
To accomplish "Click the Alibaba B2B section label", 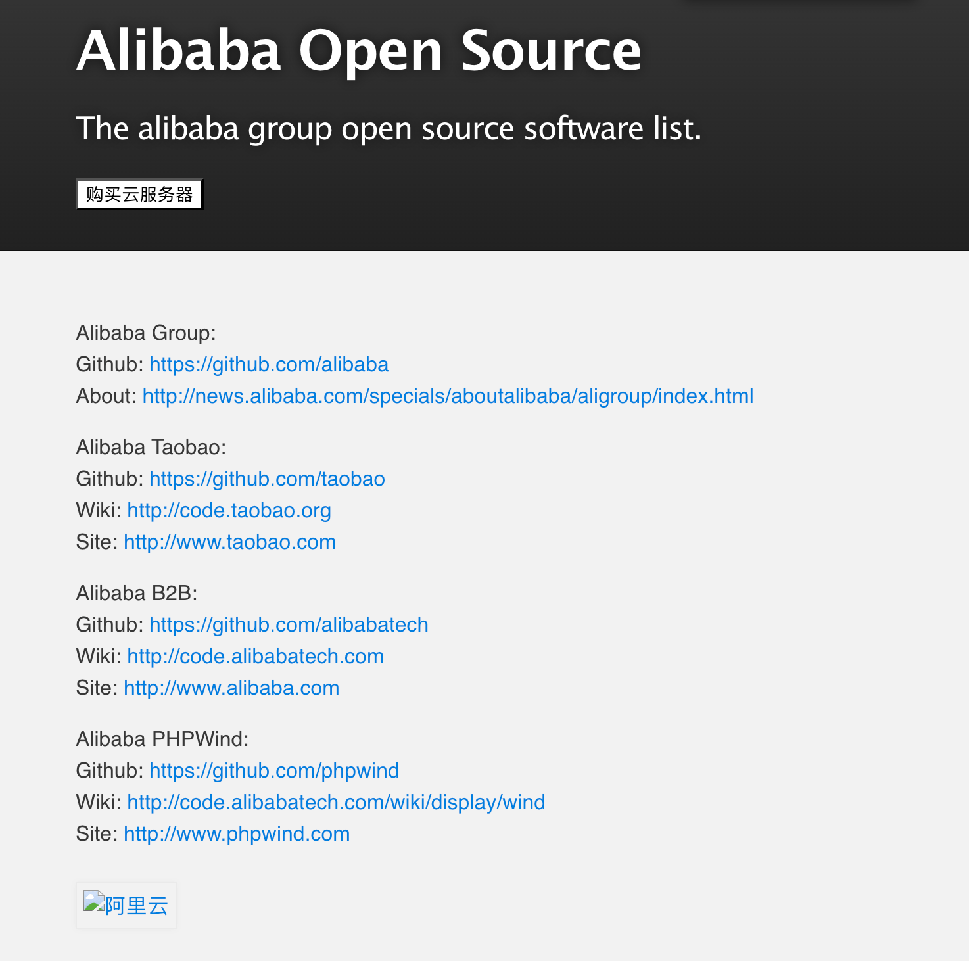I will pyautogui.click(x=137, y=593).
